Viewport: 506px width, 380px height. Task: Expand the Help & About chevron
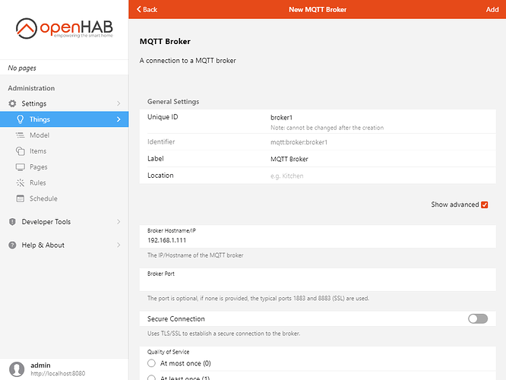pos(118,245)
